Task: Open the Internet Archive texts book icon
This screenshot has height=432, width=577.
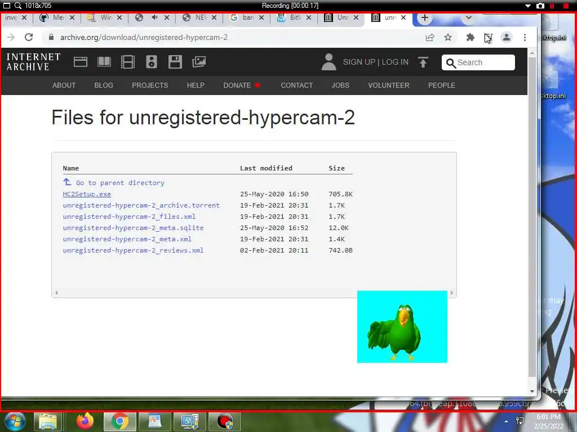Action: click(x=104, y=62)
